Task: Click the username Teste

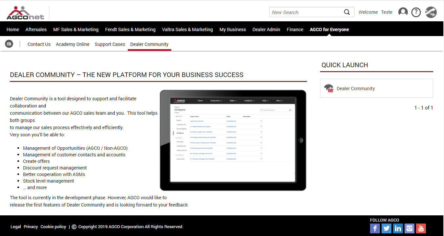Action: [387, 12]
